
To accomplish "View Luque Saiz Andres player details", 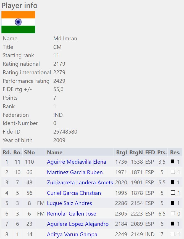I will (x=69, y=203).
